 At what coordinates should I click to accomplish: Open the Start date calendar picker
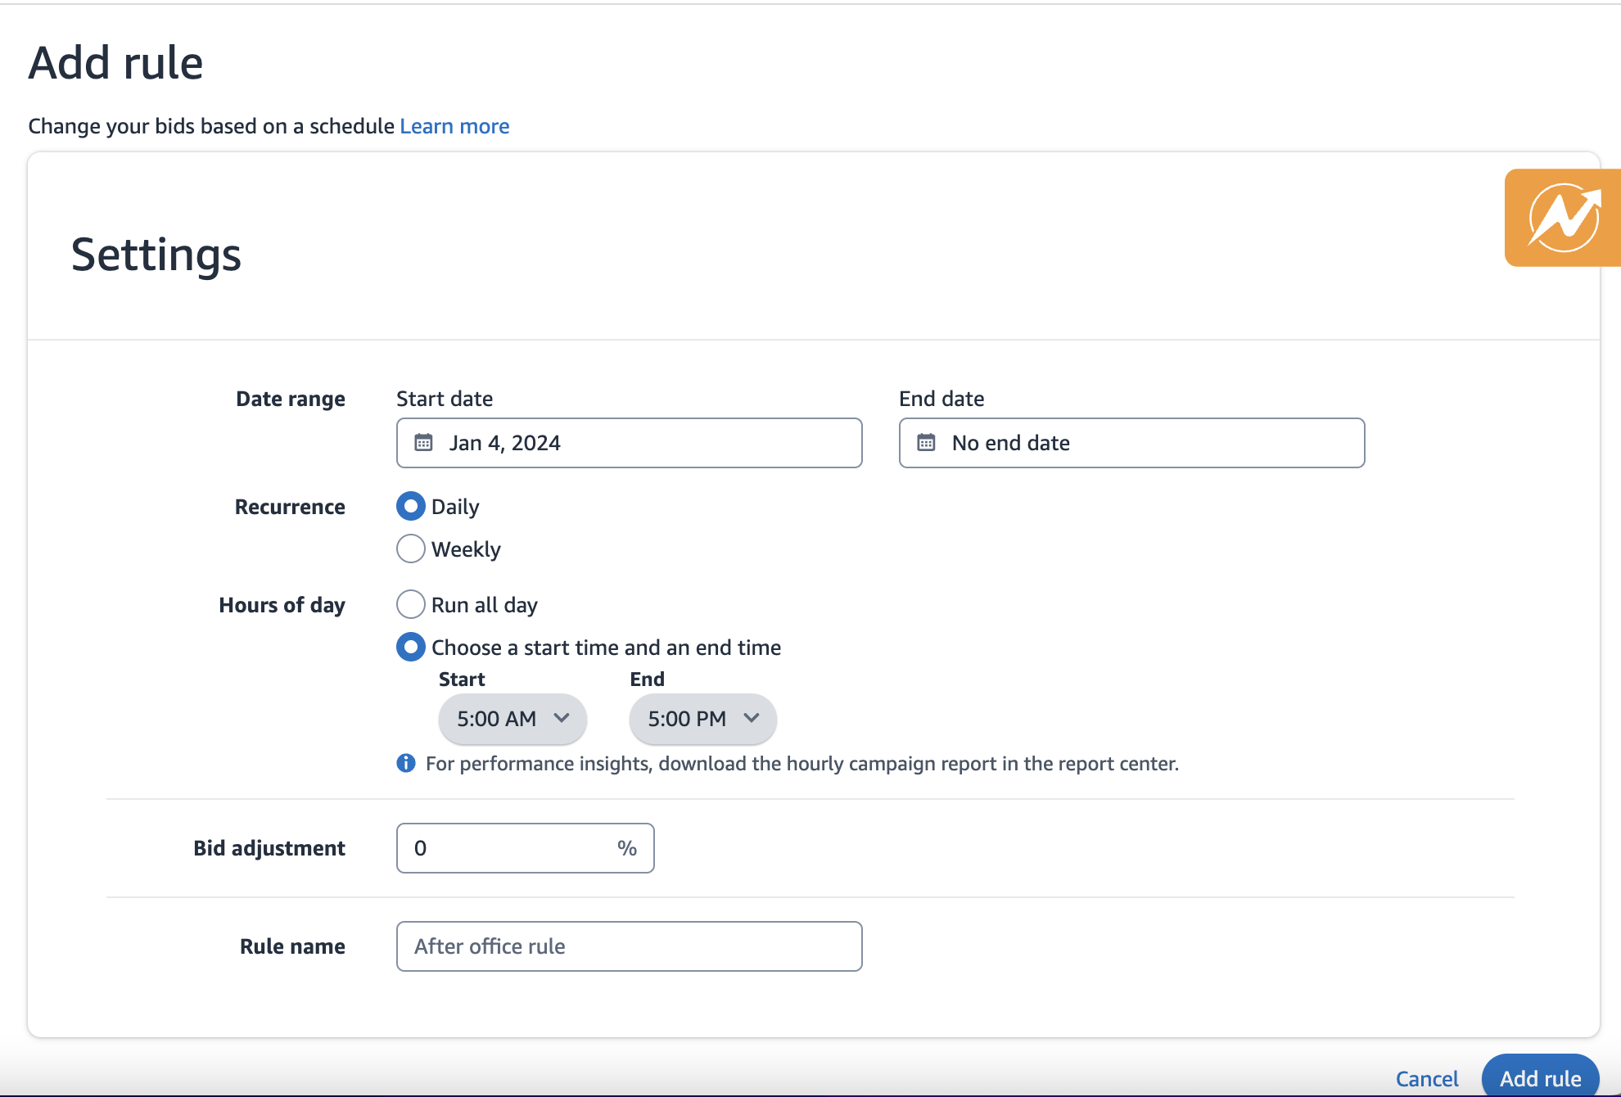(x=426, y=442)
